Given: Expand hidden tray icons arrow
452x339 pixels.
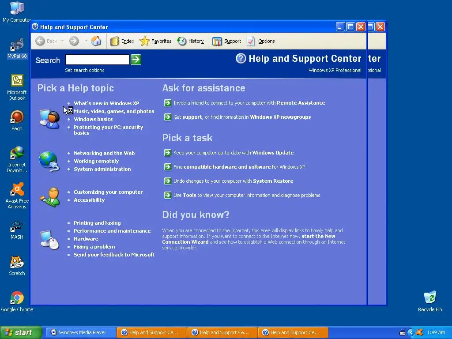Looking at the screenshot, I should point(411,332).
